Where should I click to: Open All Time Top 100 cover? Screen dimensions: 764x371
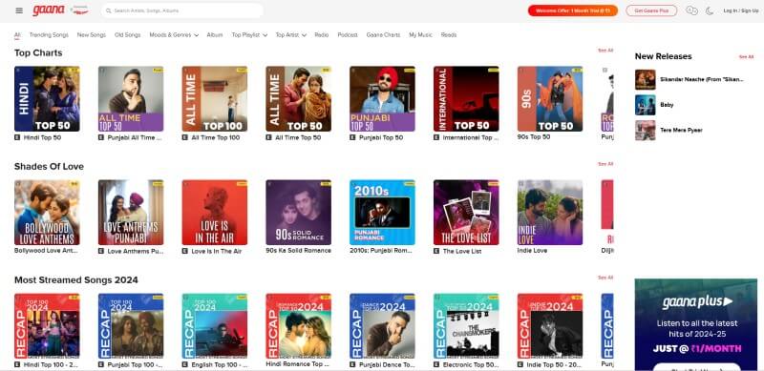coord(214,99)
